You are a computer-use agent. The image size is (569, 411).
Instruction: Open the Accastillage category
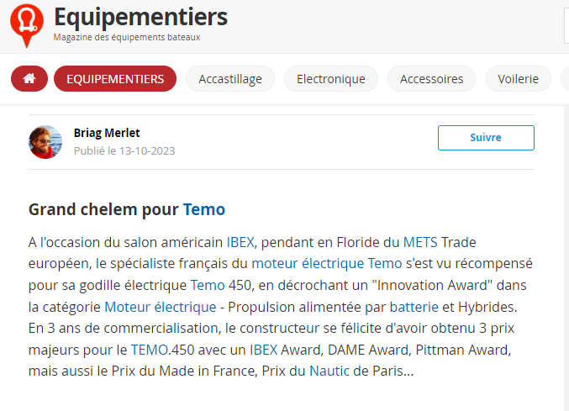pos(230,79)
